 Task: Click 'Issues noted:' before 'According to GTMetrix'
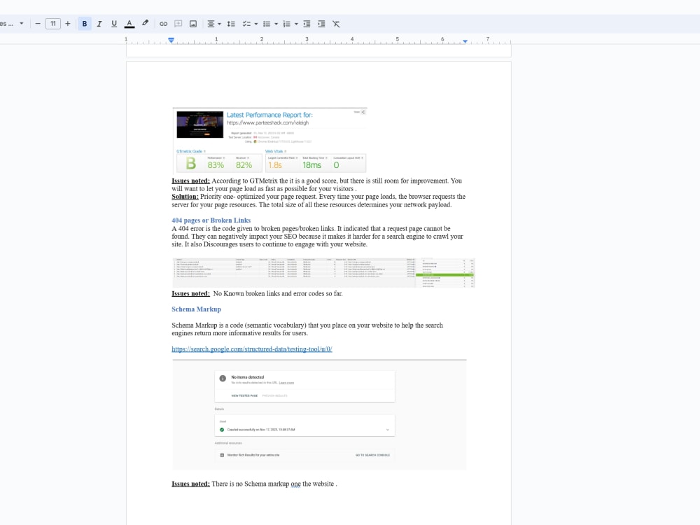pos(190,181)
